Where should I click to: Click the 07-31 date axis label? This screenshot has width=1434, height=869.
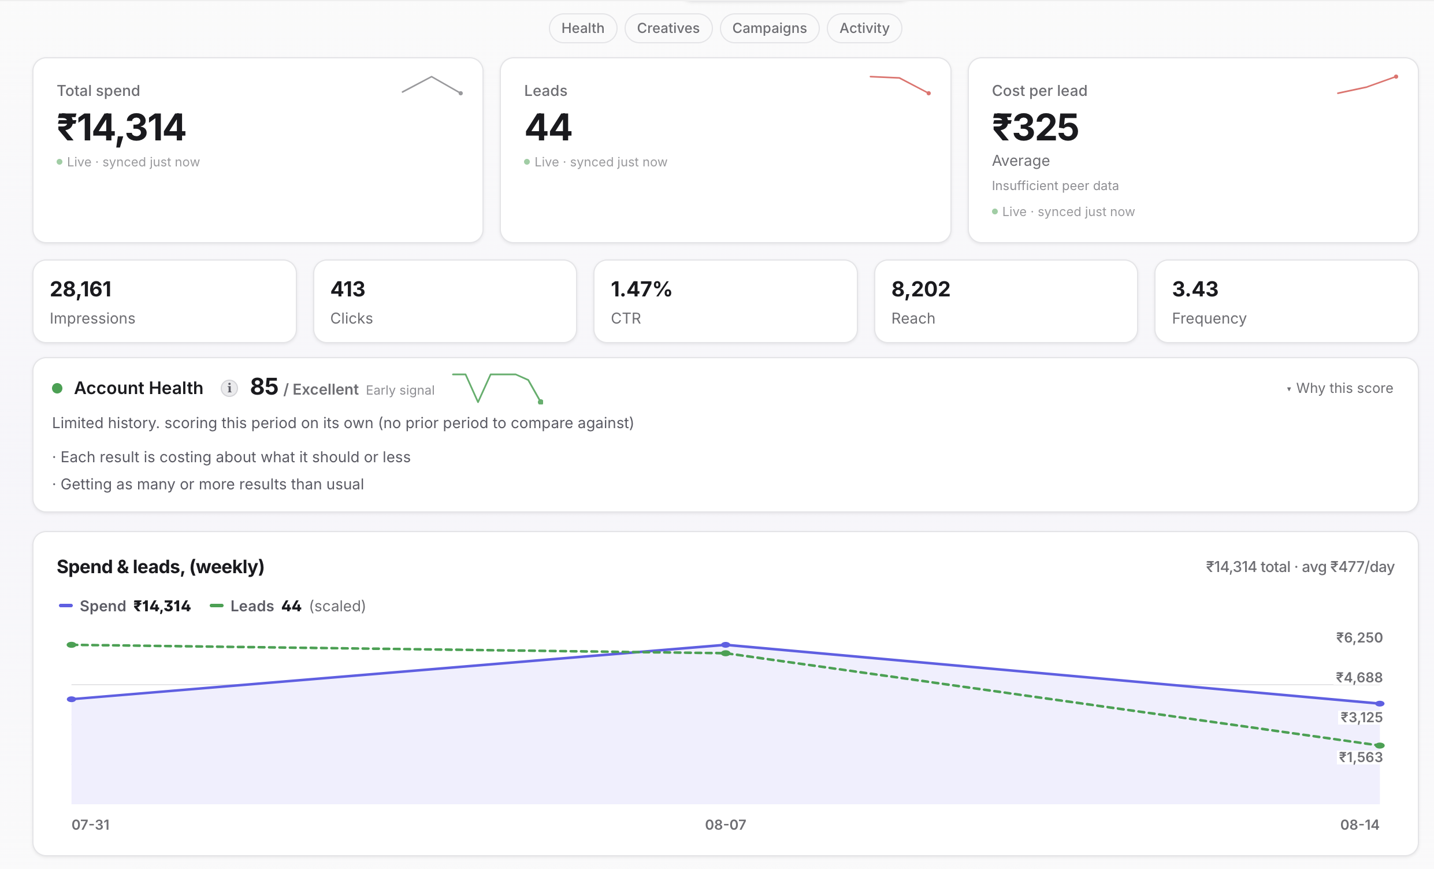(91, 825)
